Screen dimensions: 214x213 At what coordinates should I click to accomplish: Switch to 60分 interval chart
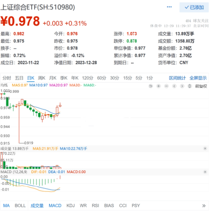[102, 78]
